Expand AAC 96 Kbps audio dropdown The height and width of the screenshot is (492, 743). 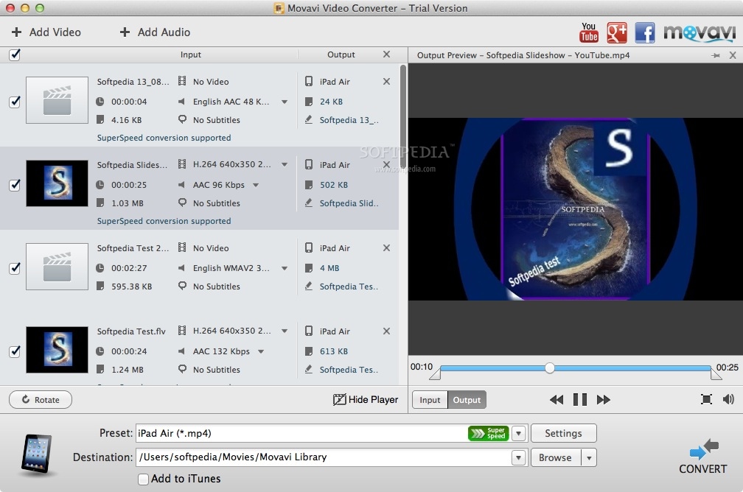pos(256,185)
